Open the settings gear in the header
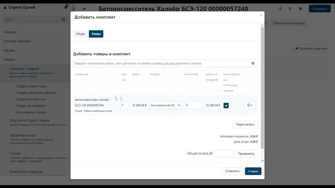This screenshot has height=188, width=335. point(300,9)
